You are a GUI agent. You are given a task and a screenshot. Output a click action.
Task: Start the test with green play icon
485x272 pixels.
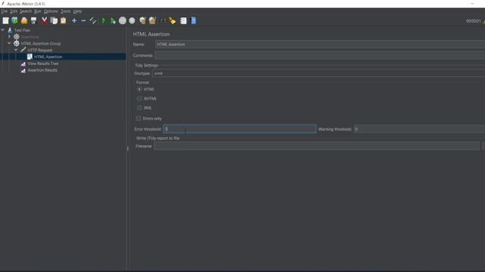(x=104, y=20)
